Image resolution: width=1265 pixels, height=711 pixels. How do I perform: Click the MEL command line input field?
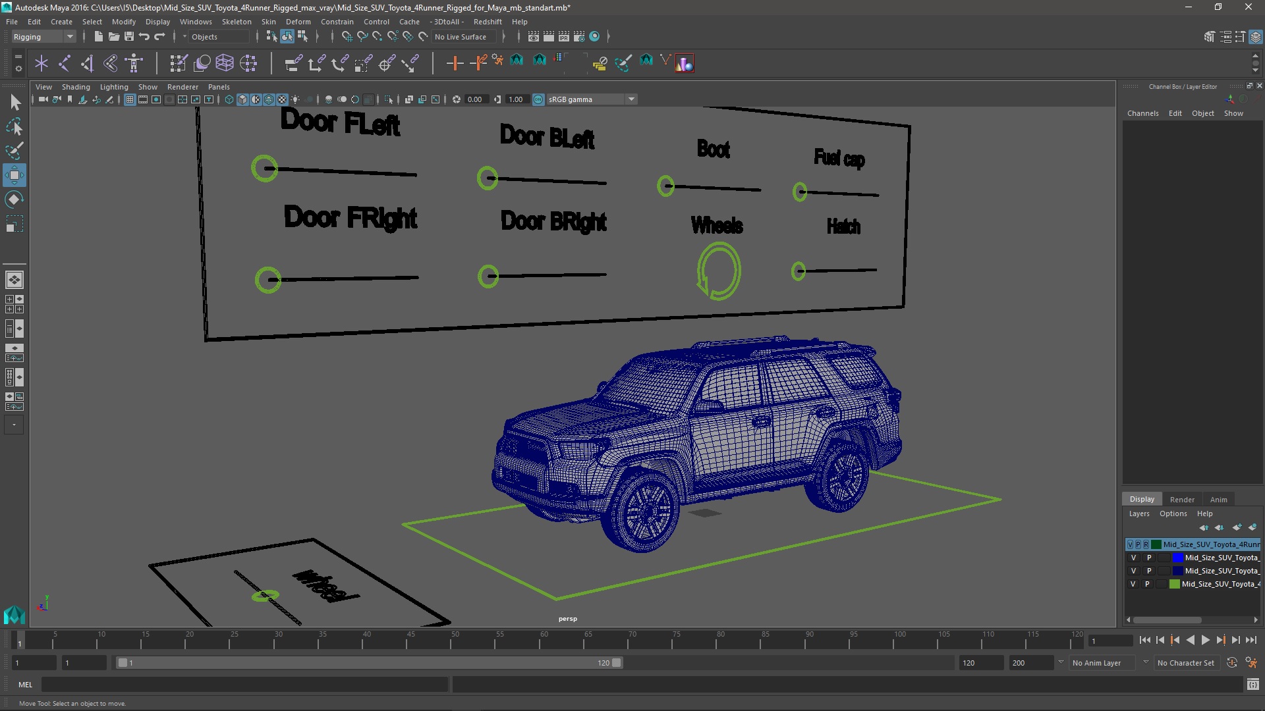point(245,685)
